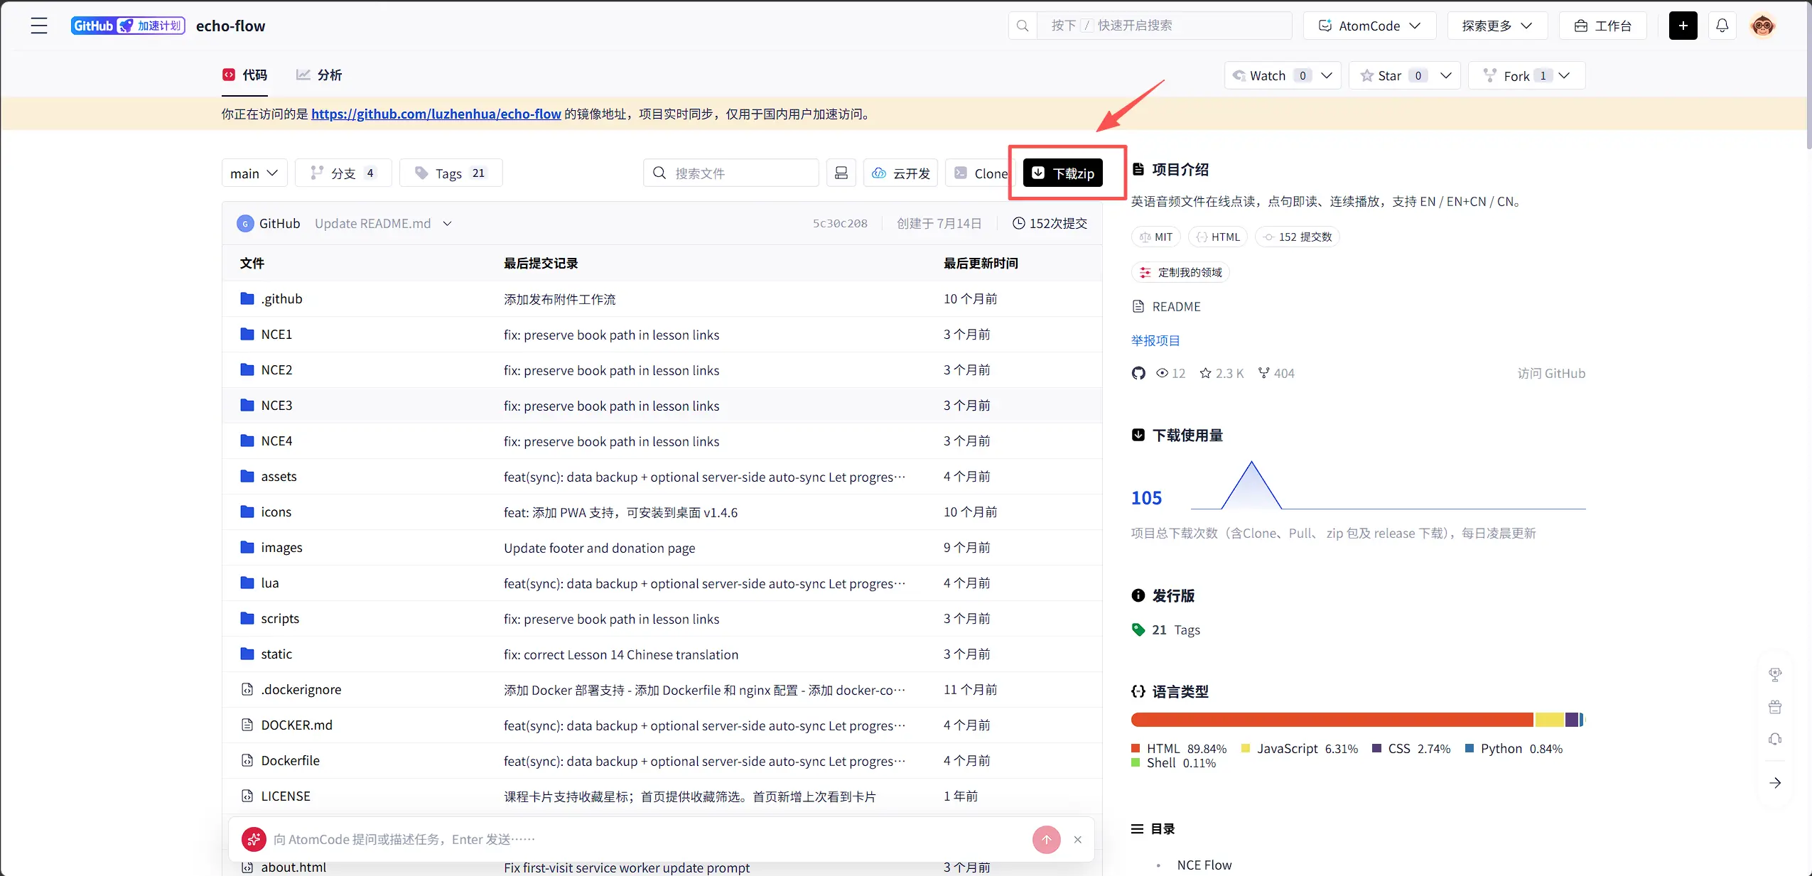Click the black plus create button
Viewport: 1812px width, 876px height.
pyautogui.click(x=1683, y=26)
